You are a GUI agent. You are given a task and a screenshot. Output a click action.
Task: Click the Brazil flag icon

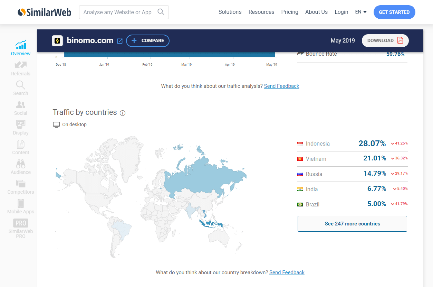[300, 204]
